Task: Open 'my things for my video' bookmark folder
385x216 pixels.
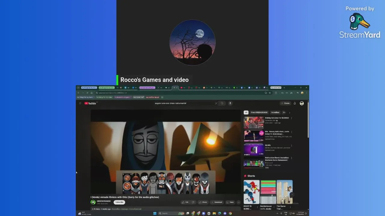Action: [x=104, y=97]
